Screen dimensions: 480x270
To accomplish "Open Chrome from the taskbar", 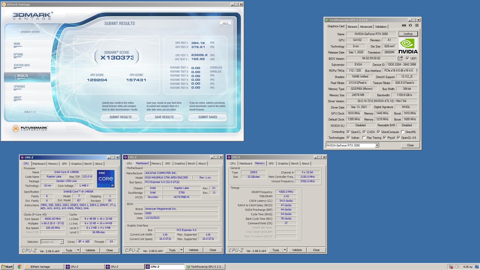I will click(x=19, y=267).
